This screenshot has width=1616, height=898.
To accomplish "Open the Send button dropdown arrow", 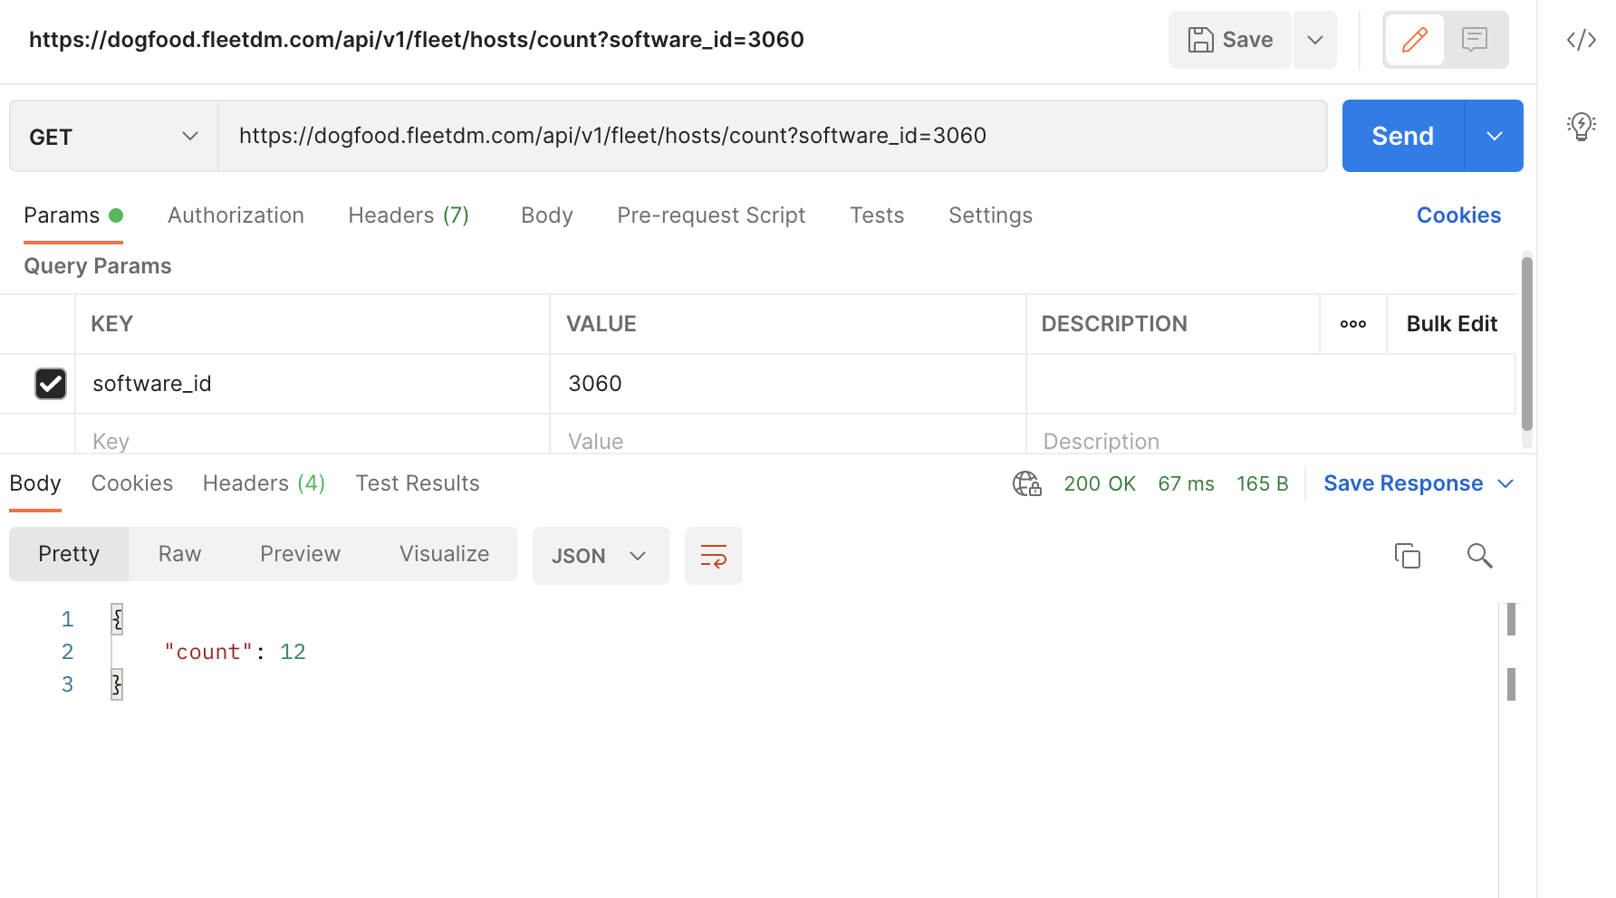I will 1495,136.
